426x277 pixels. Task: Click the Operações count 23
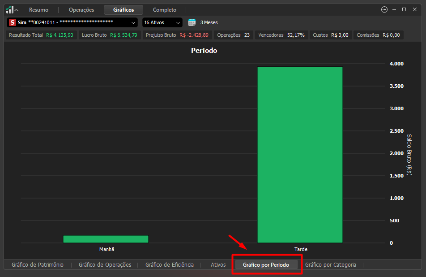pyautogui.click(x=247, y=35)
